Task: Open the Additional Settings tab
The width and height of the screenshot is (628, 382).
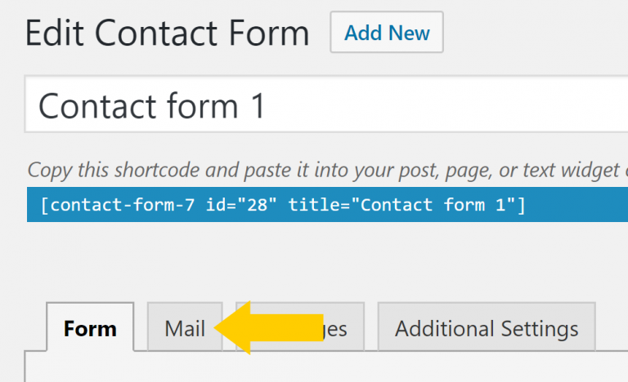Action: pos(487,329)
